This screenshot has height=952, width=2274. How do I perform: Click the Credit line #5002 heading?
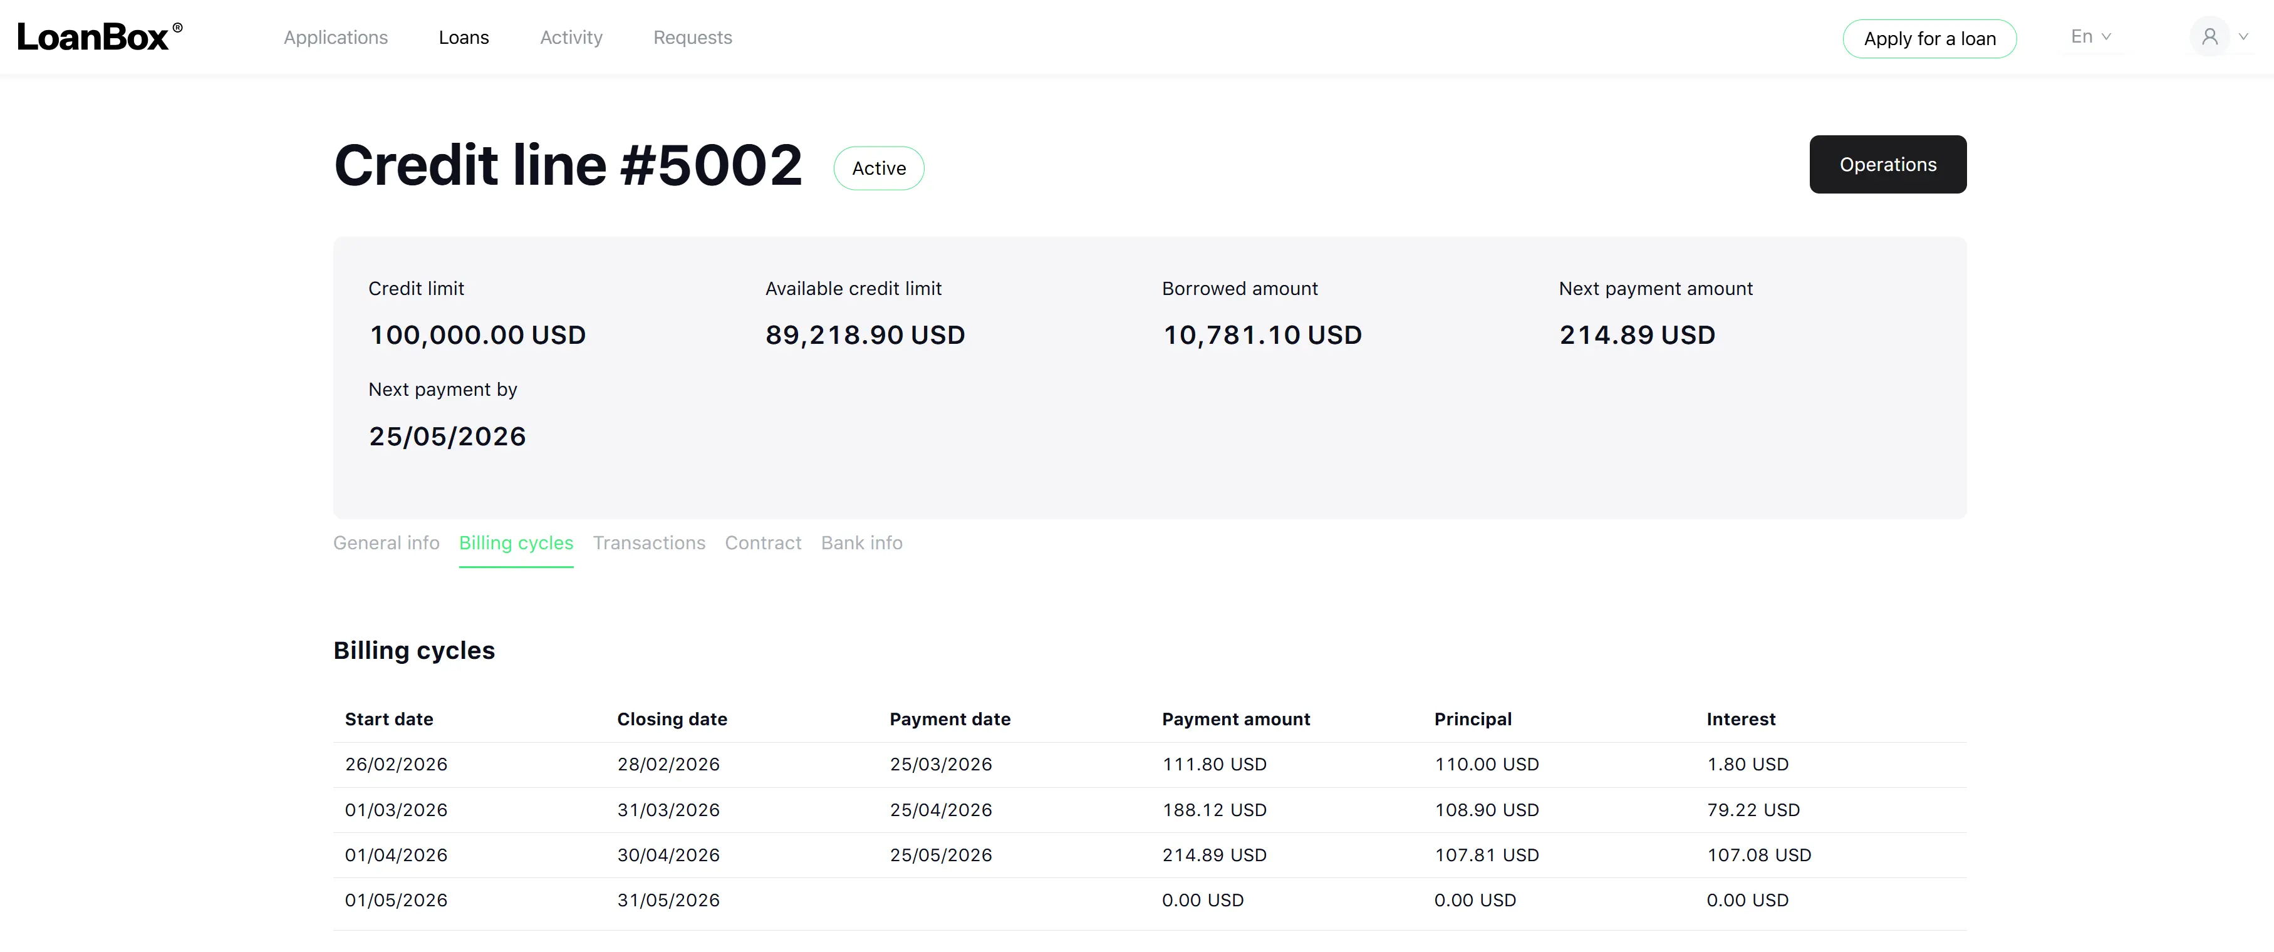(568, 165)
